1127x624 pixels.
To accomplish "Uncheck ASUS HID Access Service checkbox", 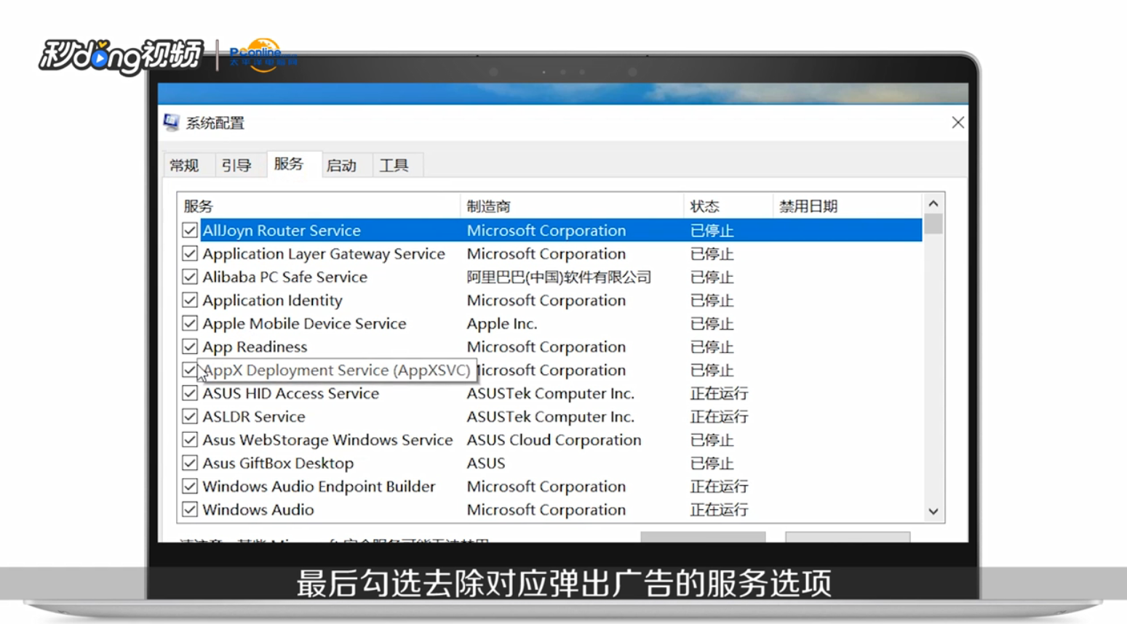I will pos(190,393).
